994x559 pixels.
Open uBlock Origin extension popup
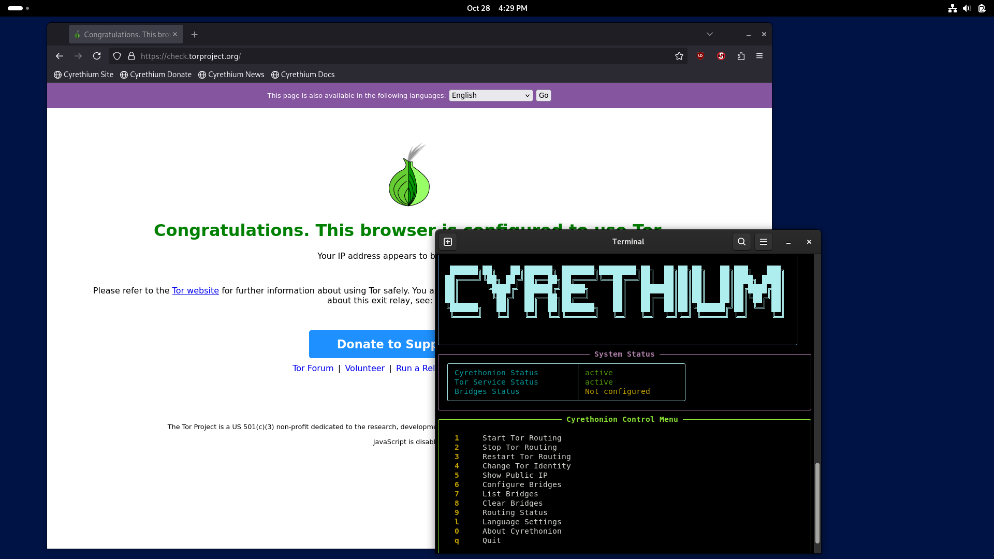(x=700, y=56)
